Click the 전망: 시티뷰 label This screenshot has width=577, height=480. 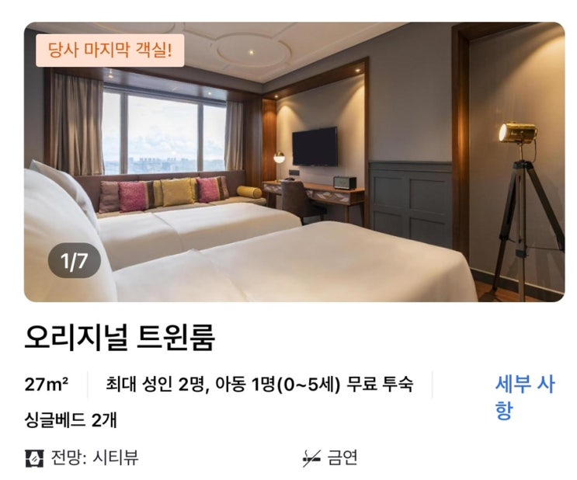point(94,458)
